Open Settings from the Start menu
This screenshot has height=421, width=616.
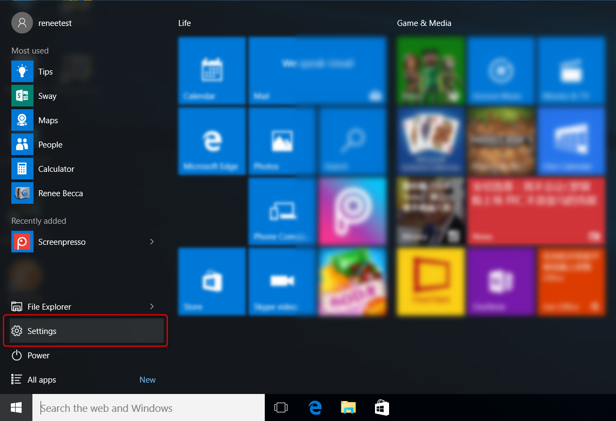tap(42, 331)
